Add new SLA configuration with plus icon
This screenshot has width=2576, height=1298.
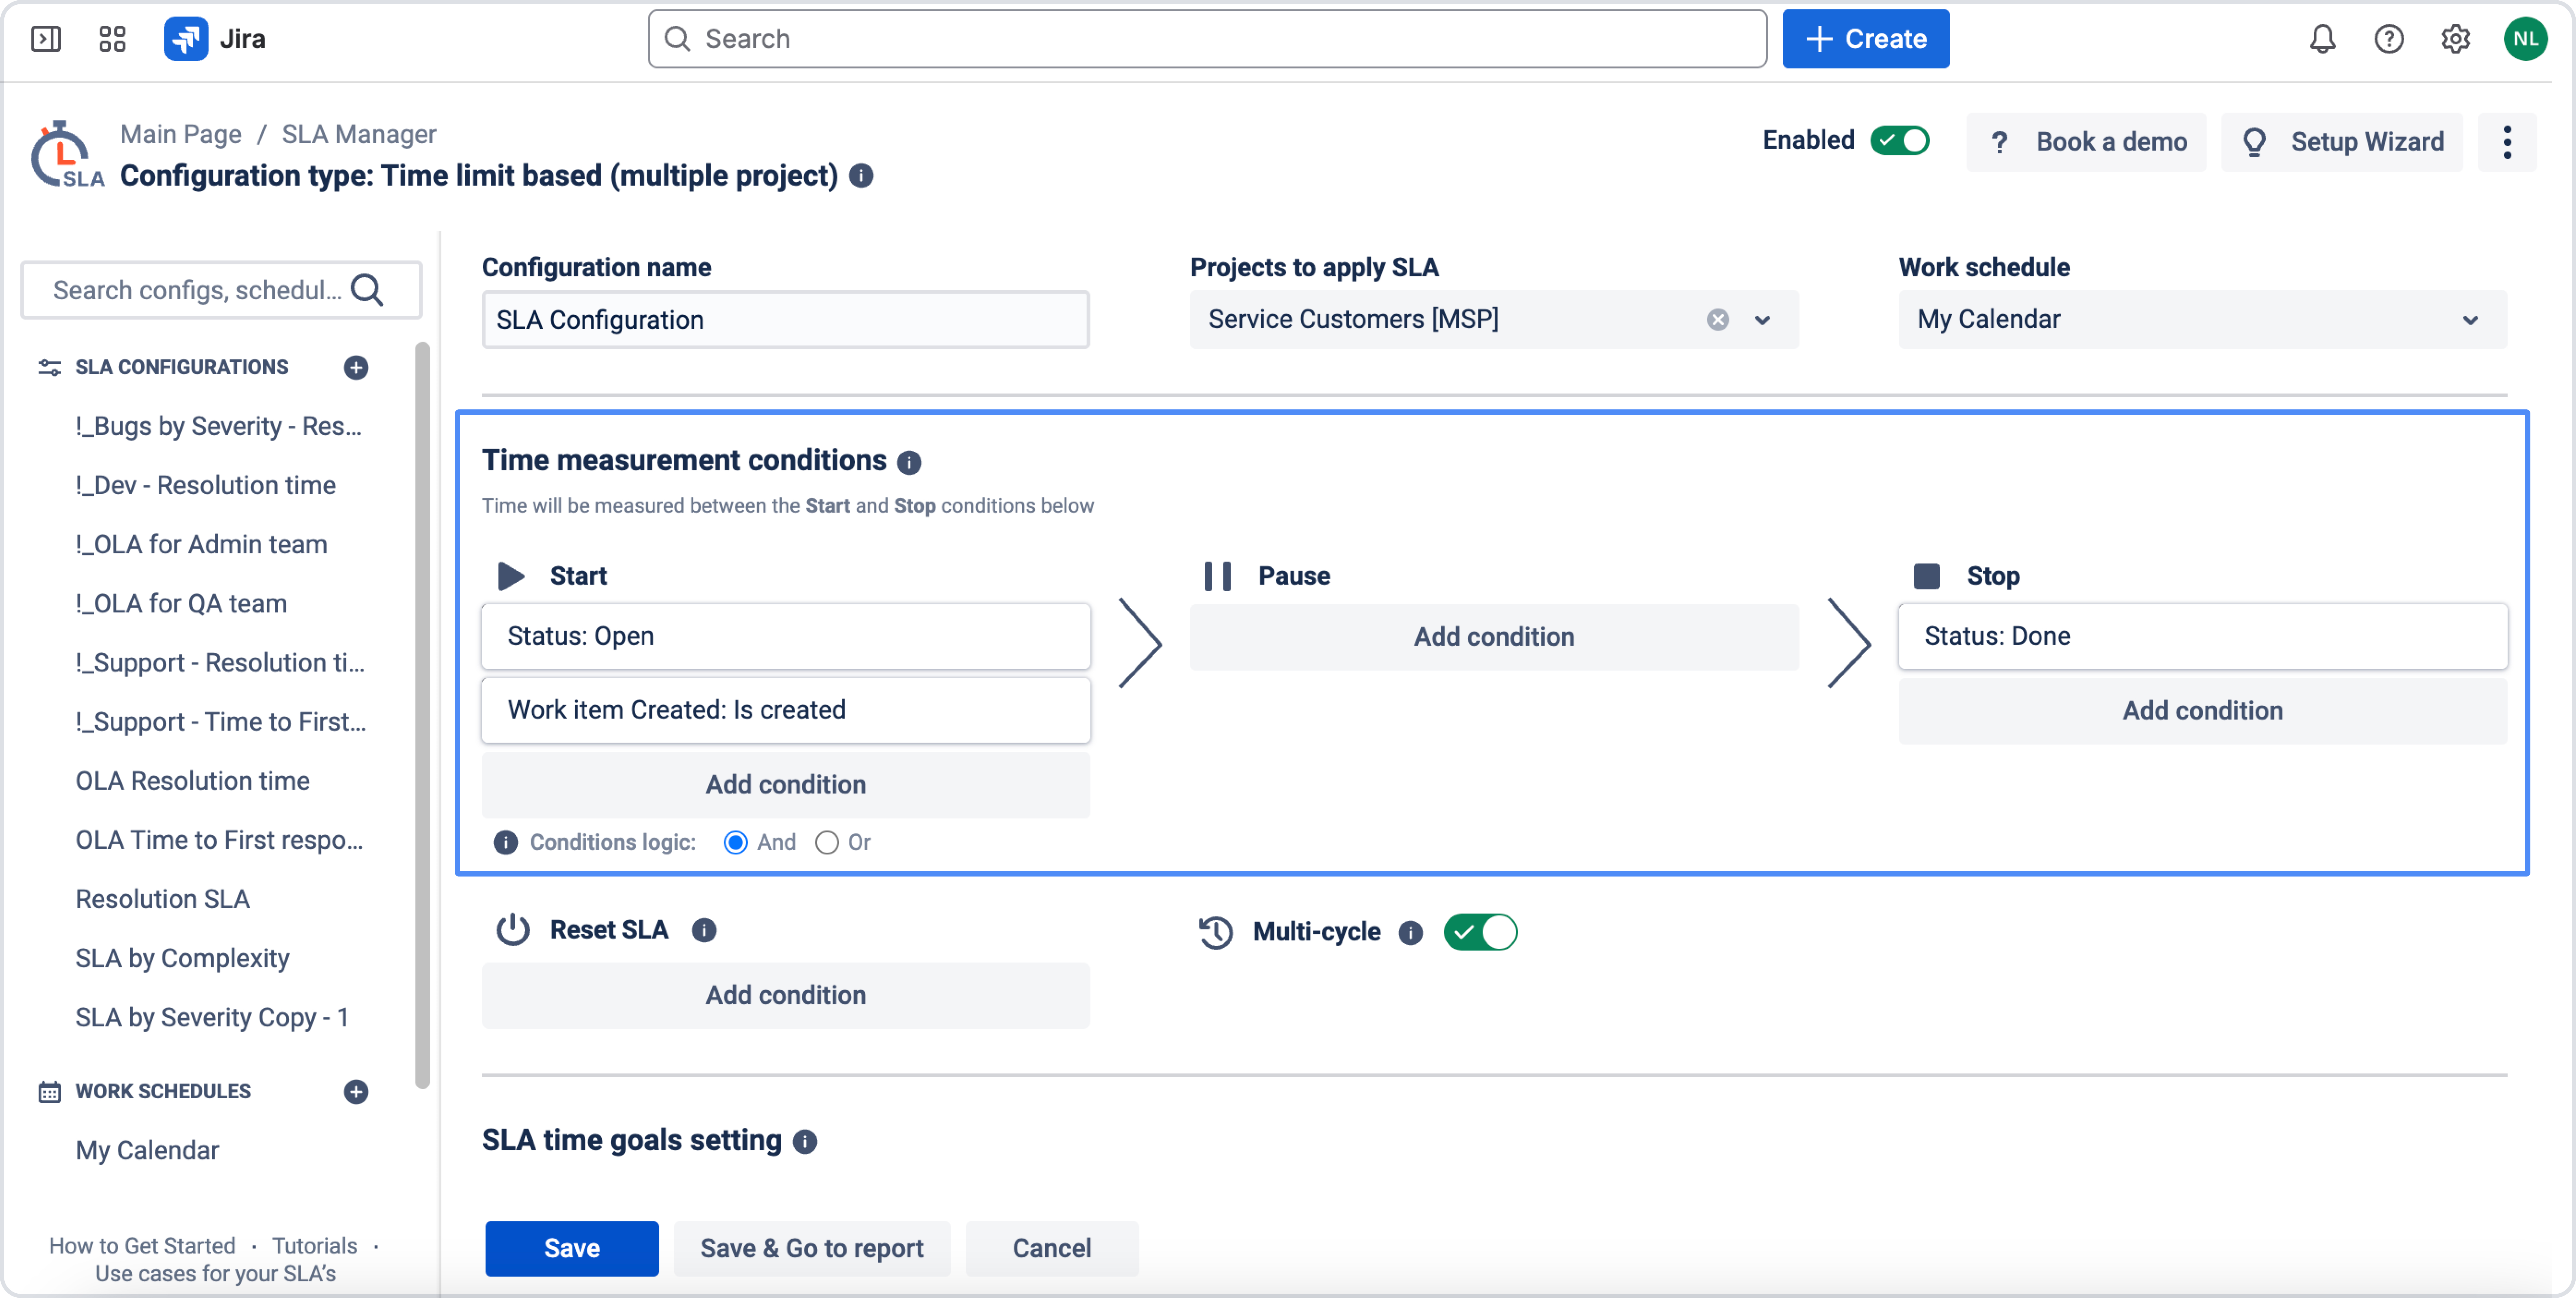tap(356, 367)
